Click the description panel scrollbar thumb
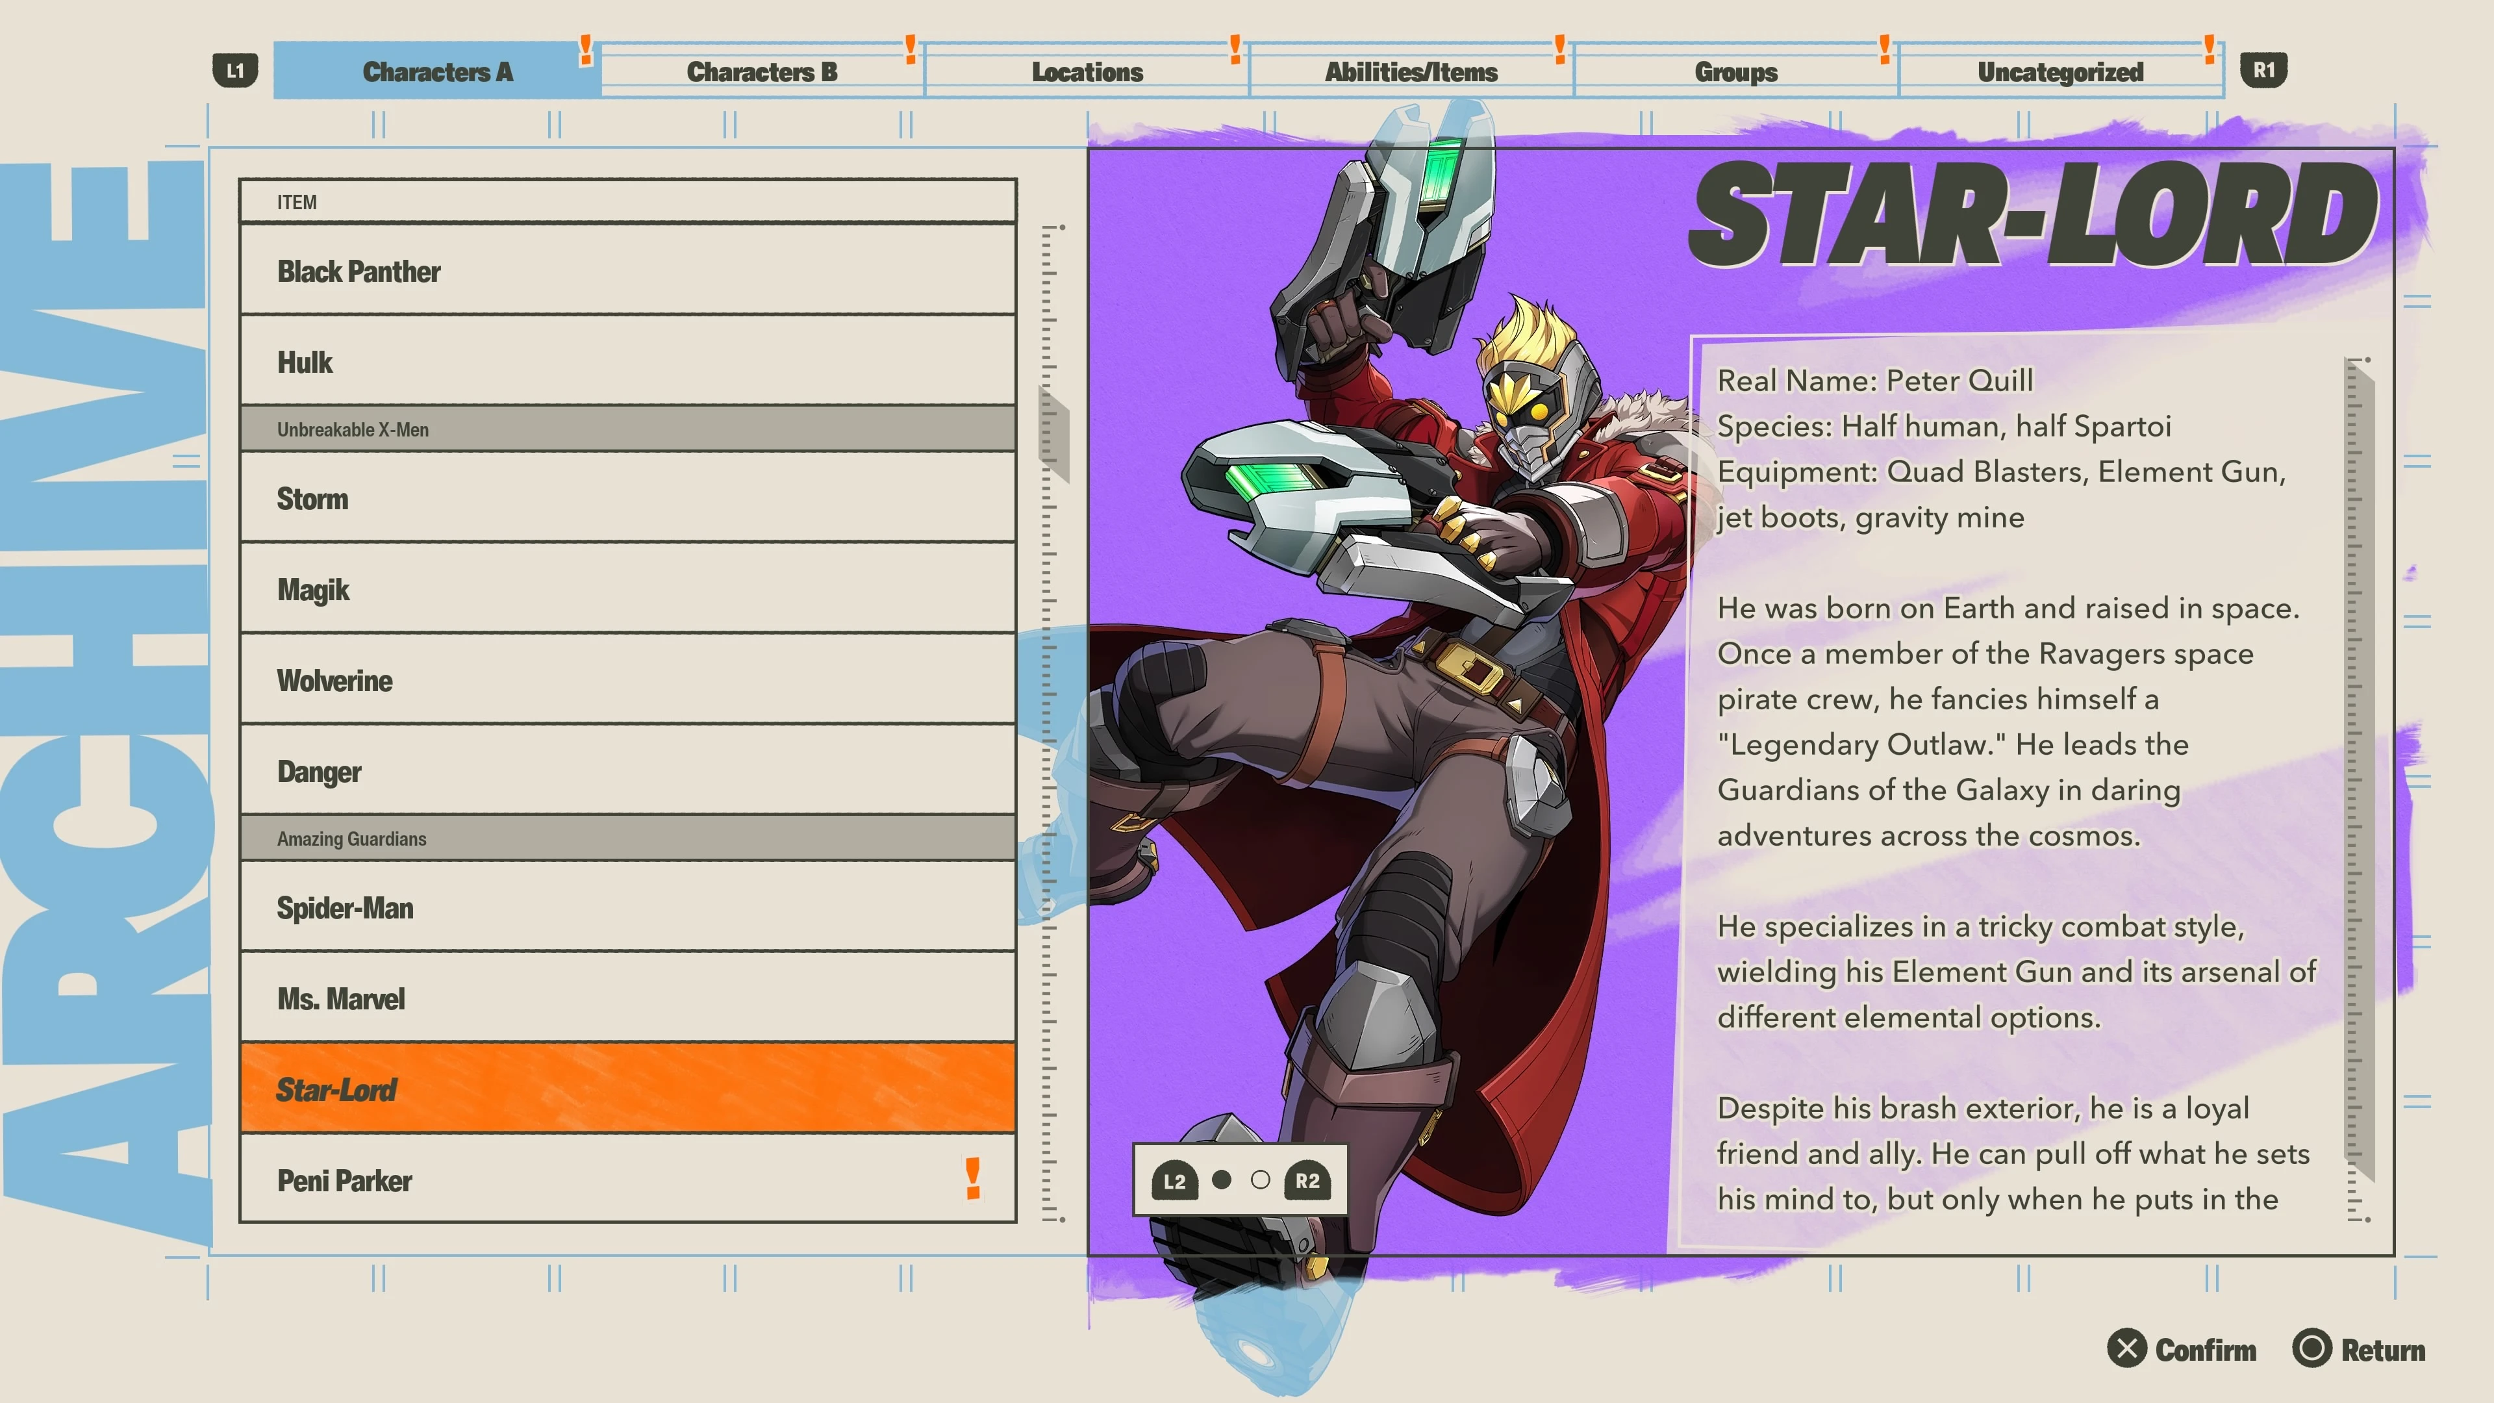Viewport: 2494px width, 1403px height. coord(2358,770)
